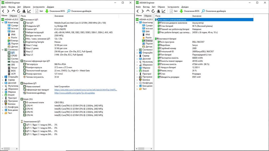Select Швидкість розрядки row in right window
The image size is (269, 151).
click(204, 77)
